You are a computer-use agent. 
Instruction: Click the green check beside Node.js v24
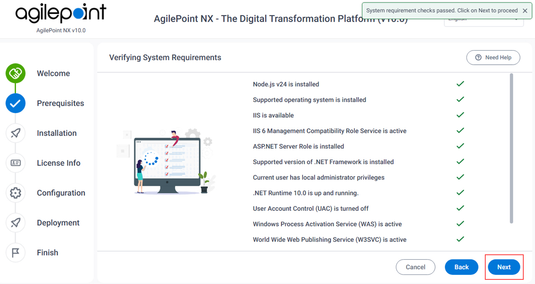pos(460,84)
